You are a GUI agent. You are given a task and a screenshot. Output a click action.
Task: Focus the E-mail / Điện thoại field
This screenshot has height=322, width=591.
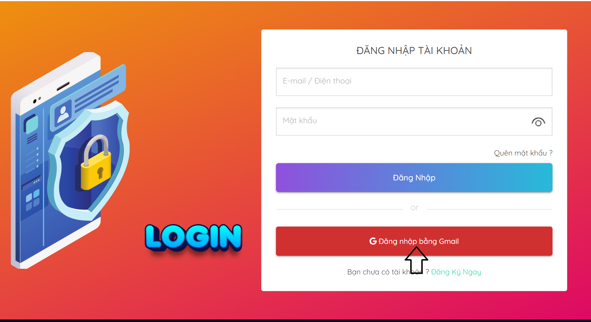414,82
